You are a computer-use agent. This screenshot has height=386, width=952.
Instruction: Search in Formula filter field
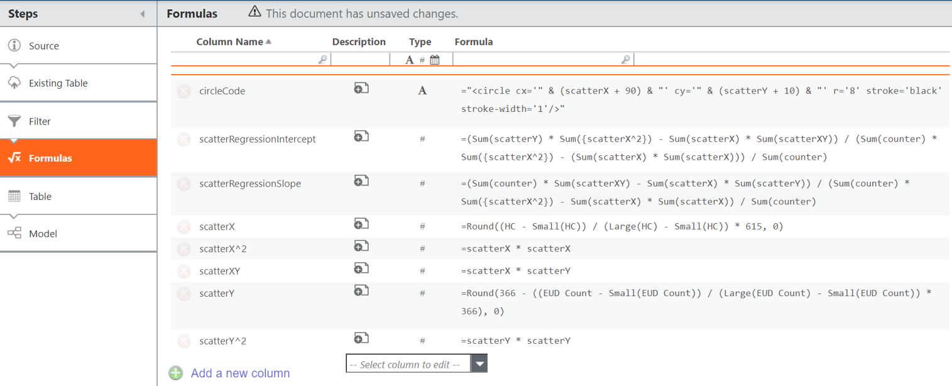pos(544,59)
